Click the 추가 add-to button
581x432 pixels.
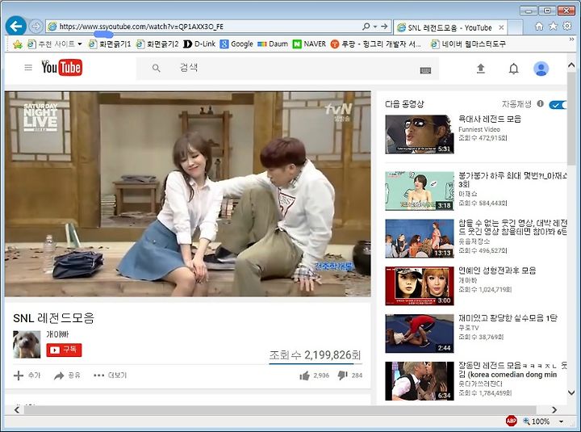pos(27,375)
